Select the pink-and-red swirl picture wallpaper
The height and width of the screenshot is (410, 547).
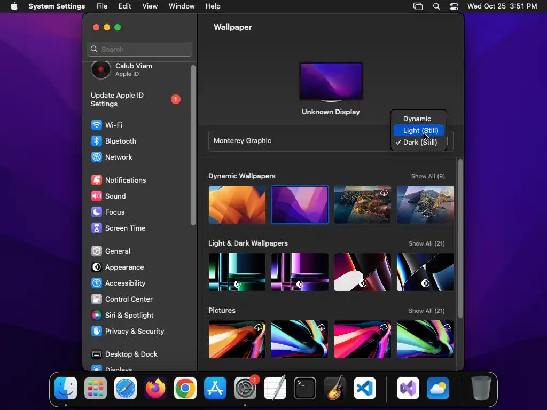pyautogui.click(x=363, y=339)
